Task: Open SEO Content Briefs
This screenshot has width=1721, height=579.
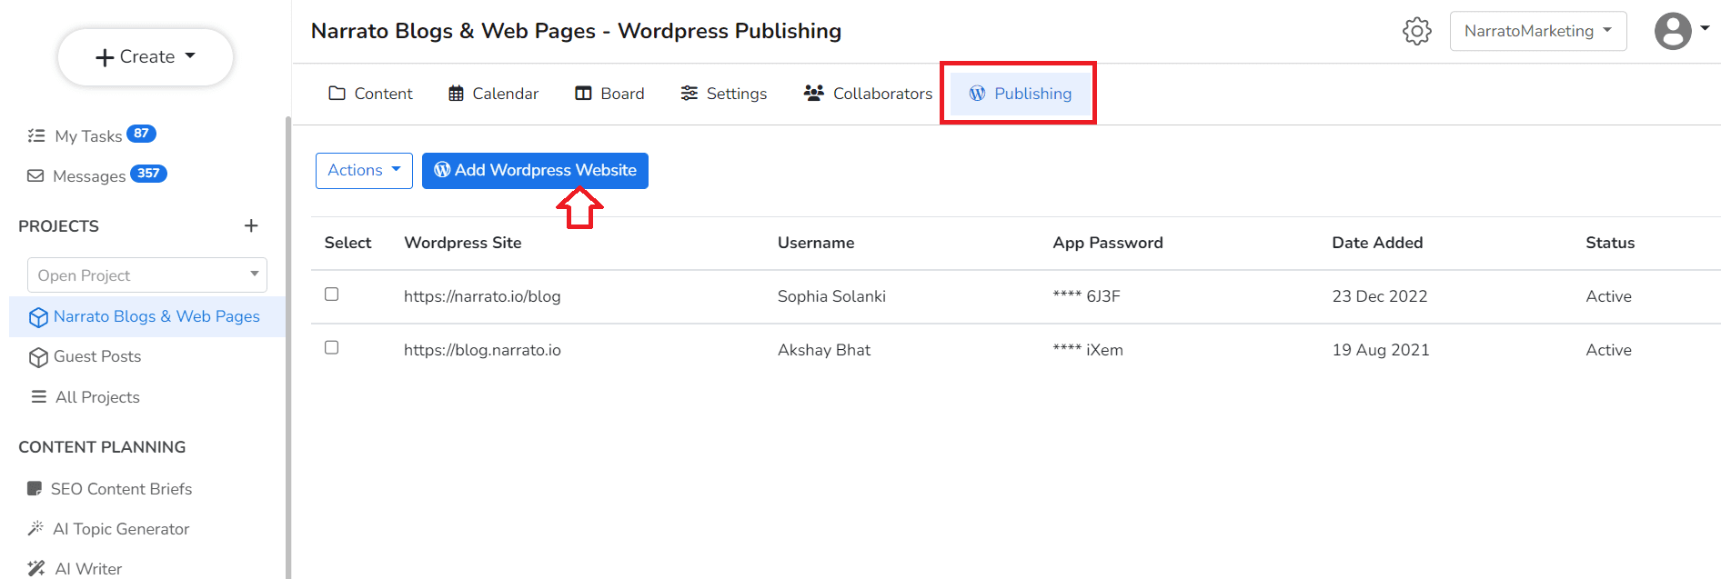Action: 121,489
